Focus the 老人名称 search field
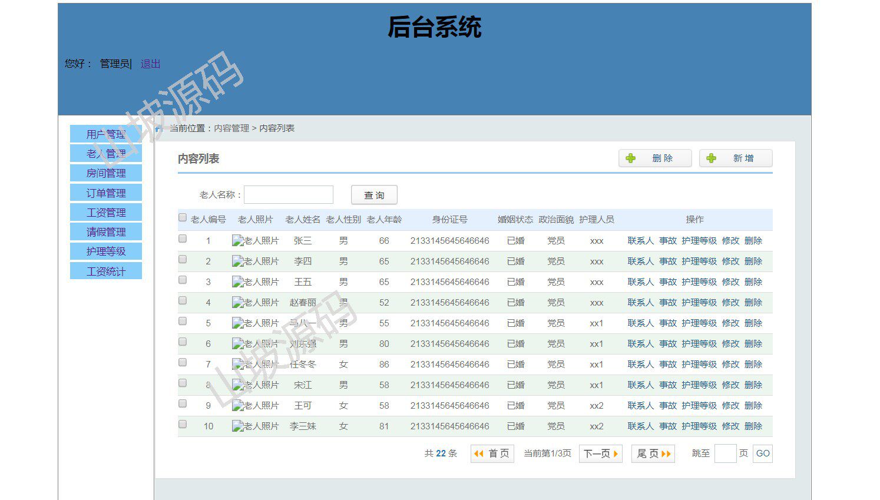This screenshot has width=880, height=500. point(289,195)
